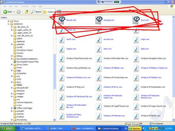Select the flourish.mid file icon

point(62,20)
